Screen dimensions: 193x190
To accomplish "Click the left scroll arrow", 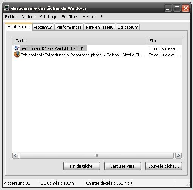I will [16, 156].
